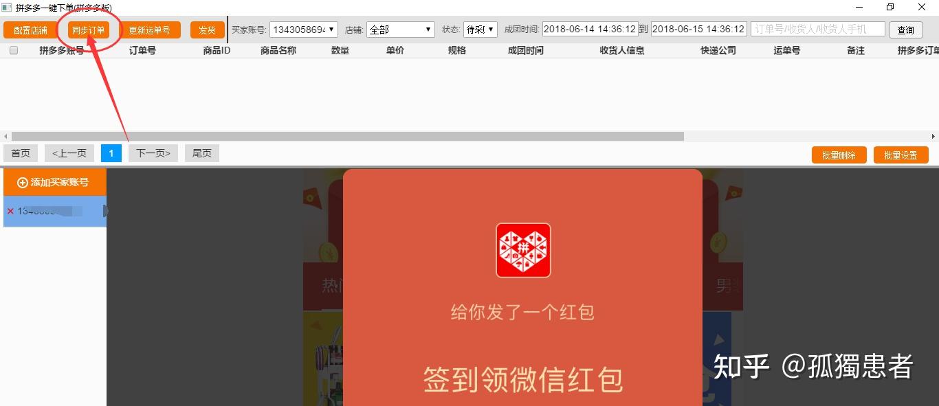This screenshot has height=406, width=939.
Task: Go to 尾页 last page
Action: pos(202,153)
